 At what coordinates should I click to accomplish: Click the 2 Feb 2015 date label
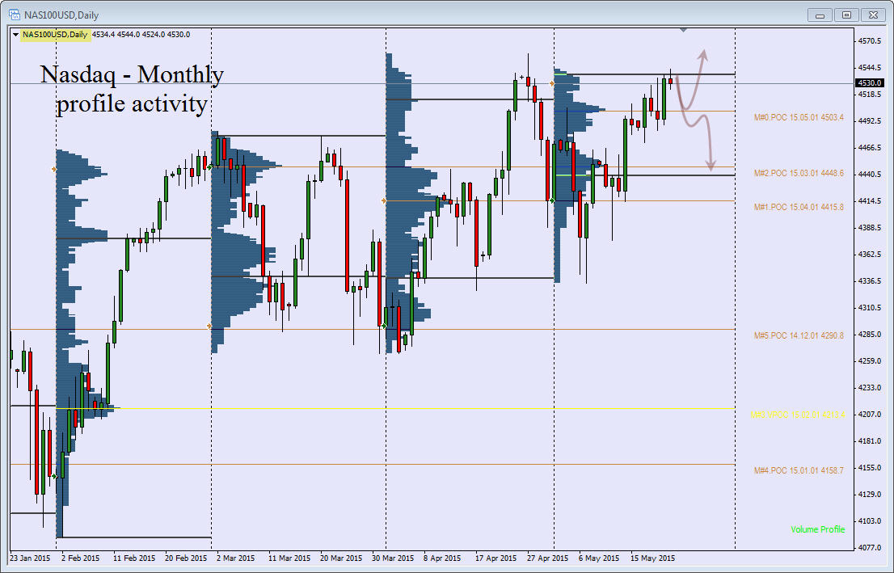(x=80, y=558)
